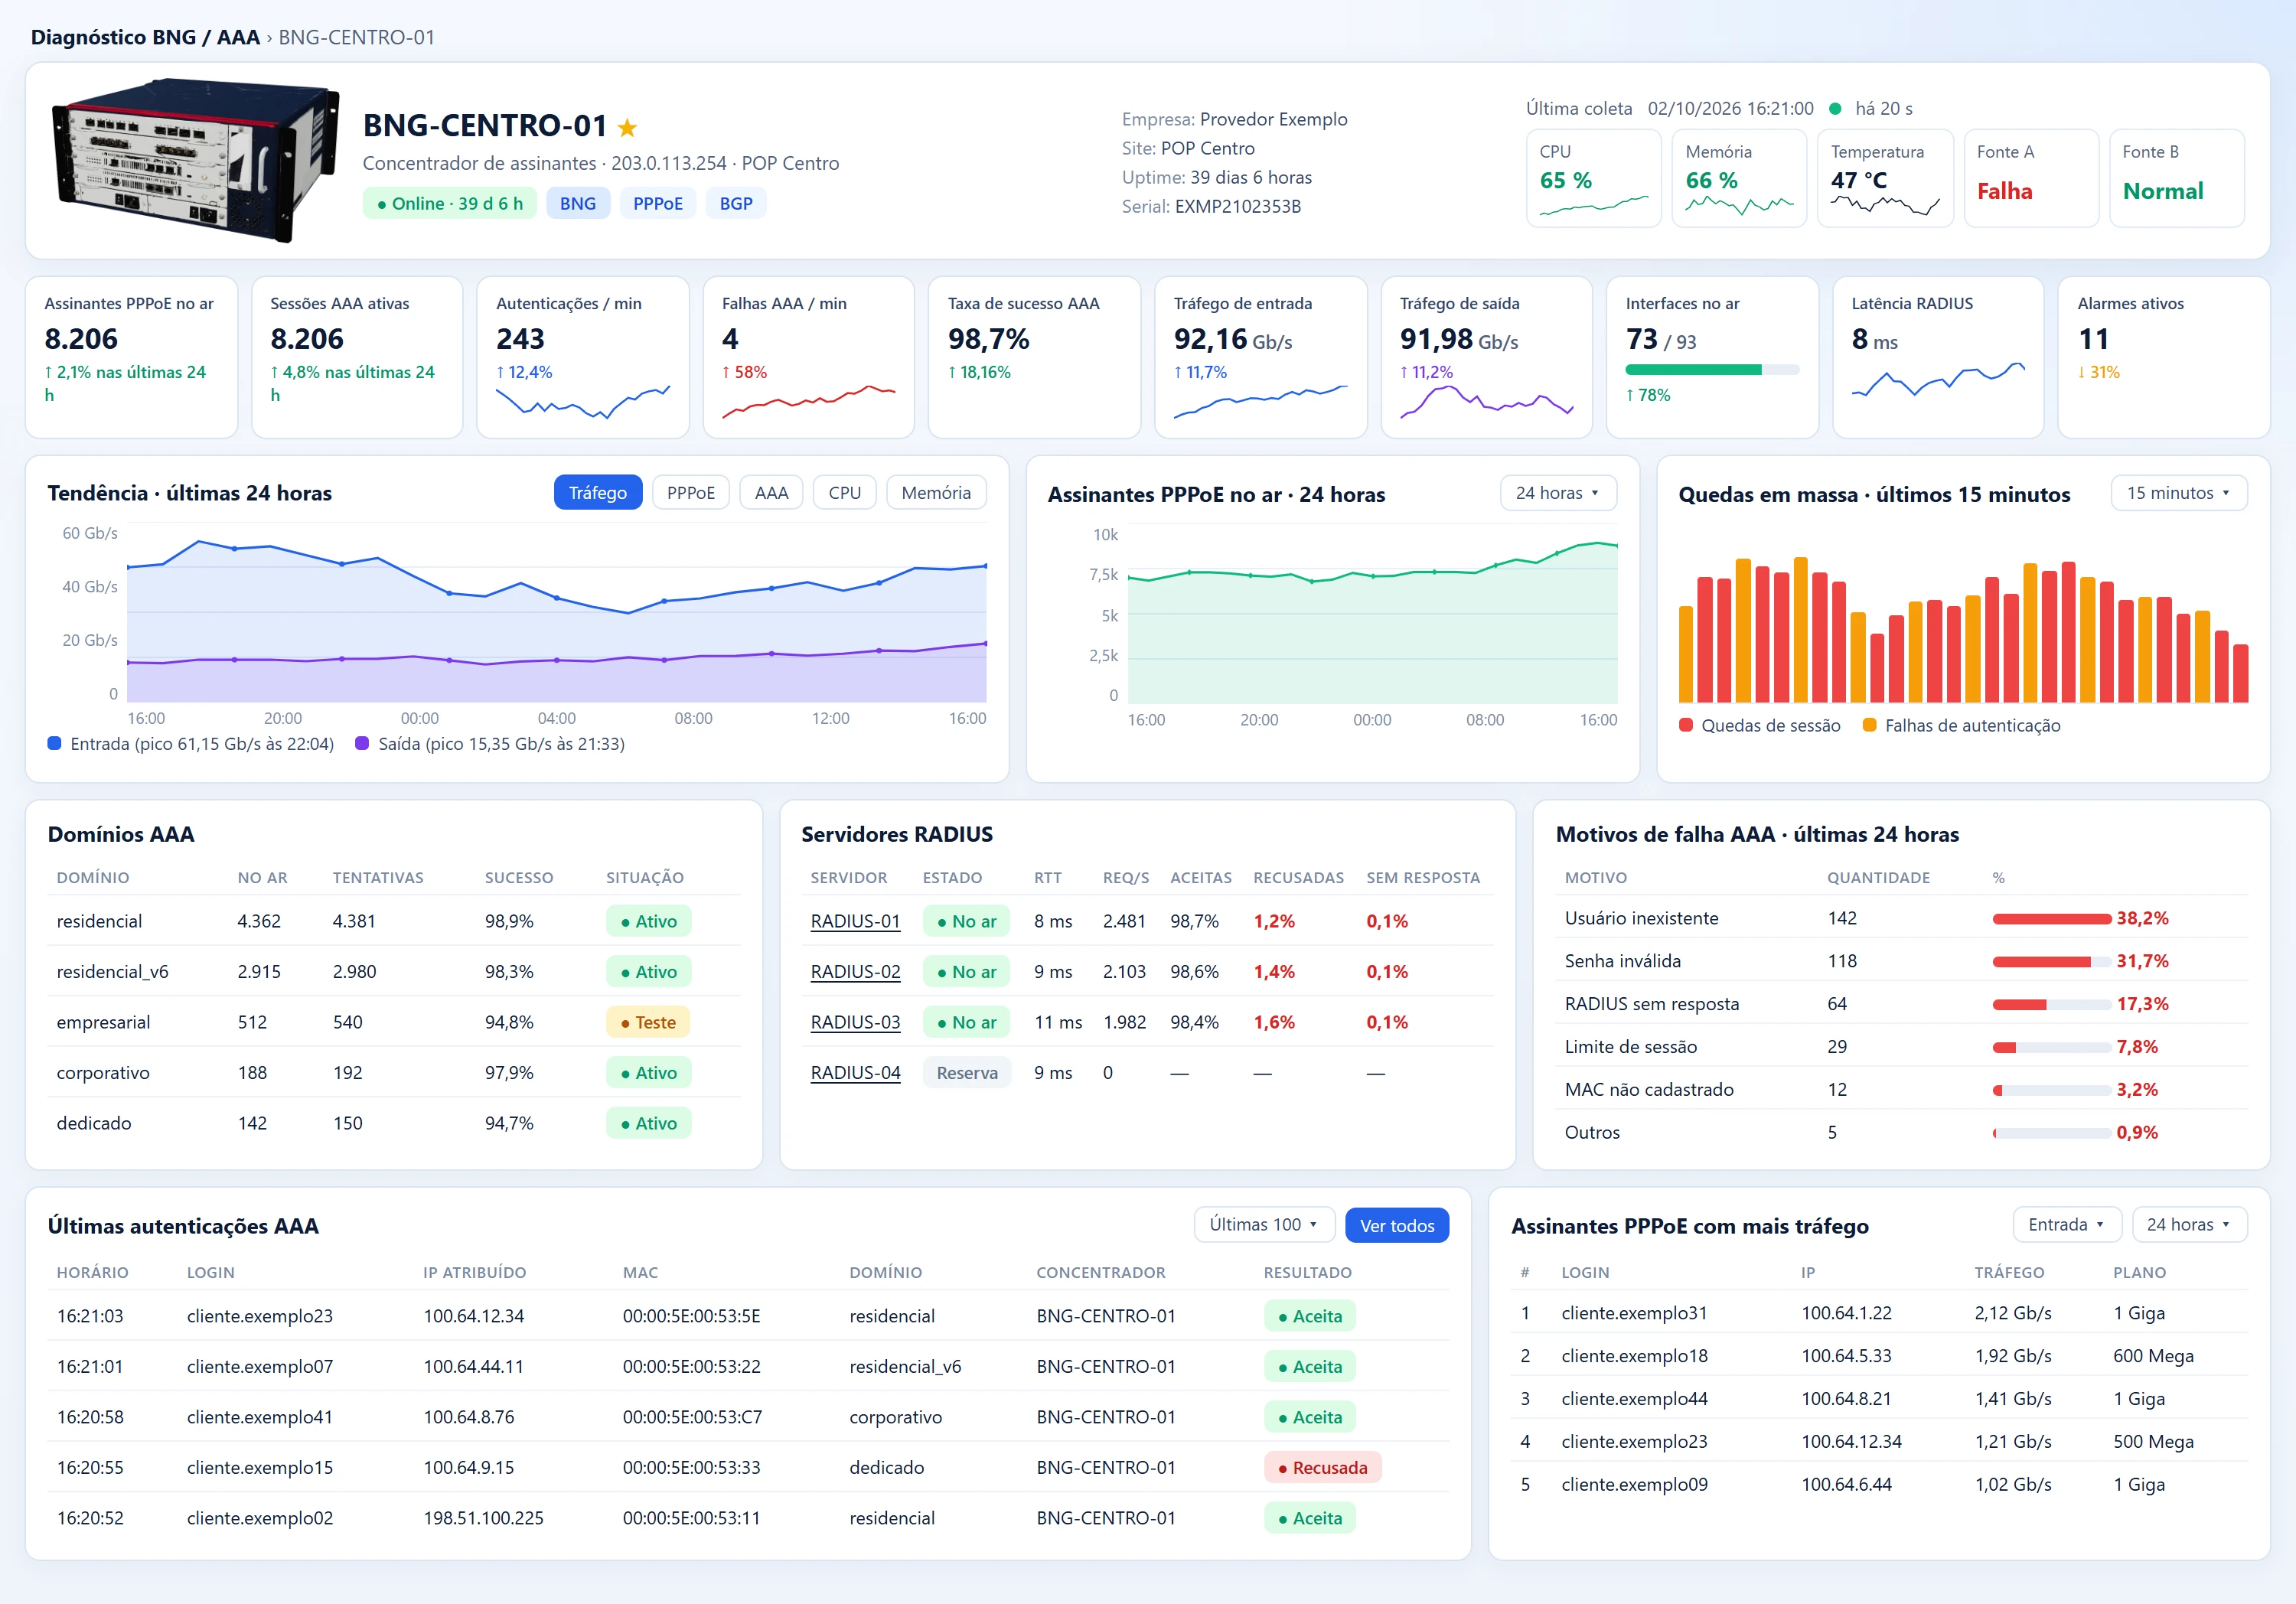The width and height of the screenshot is (2296, 1604).
Task: Click the Falhas AAA / min sparkline
Action: (x=808, y=400)
